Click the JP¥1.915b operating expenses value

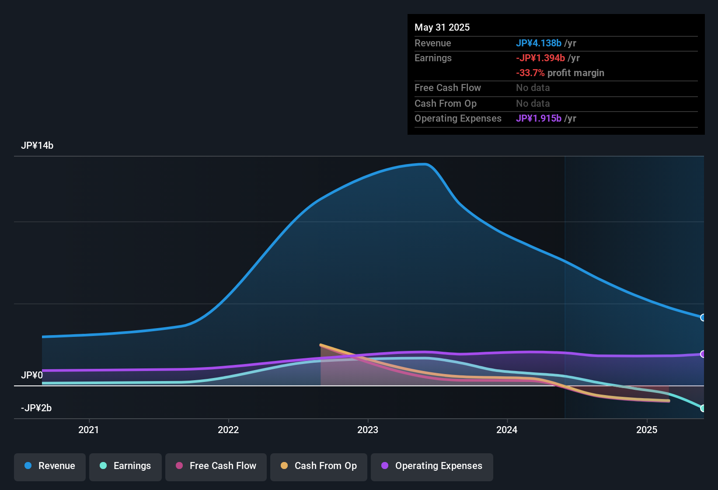click(x=539, y=118)
